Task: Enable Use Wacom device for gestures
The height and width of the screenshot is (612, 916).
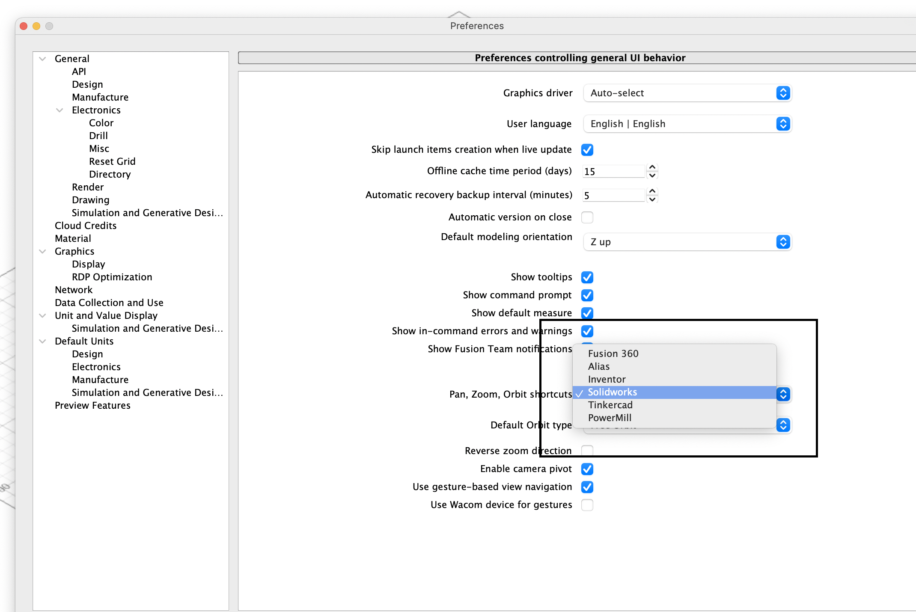Action: [x=587, y=505]
